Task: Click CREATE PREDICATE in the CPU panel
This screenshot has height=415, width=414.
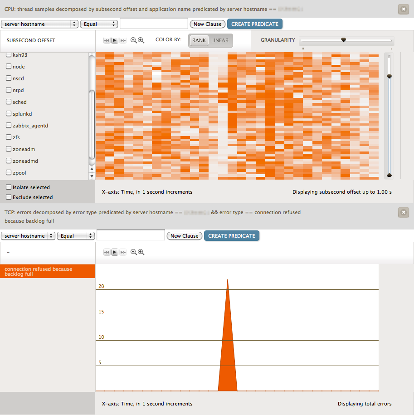Action: (x=255, y=24)
